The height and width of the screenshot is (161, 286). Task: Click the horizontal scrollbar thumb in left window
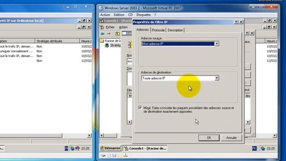click(31, 136)
